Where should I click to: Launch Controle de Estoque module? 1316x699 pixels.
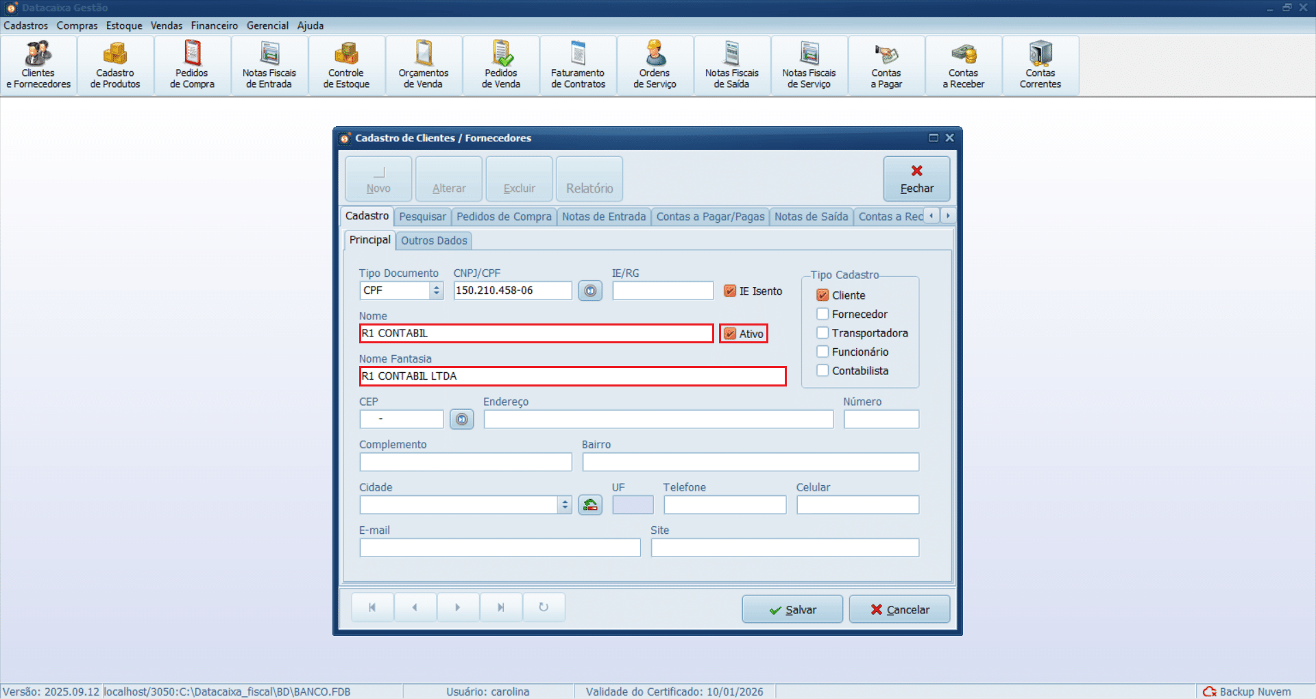tap(346, 66)
